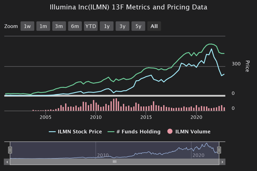Click the scrollbar left arrow

7,162
